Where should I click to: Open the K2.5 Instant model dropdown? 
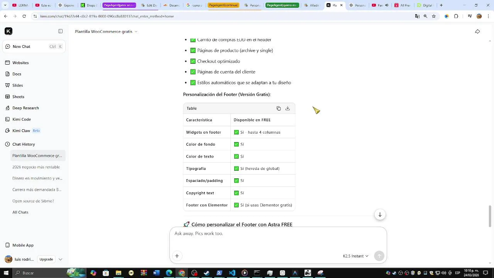click(355, 256)
